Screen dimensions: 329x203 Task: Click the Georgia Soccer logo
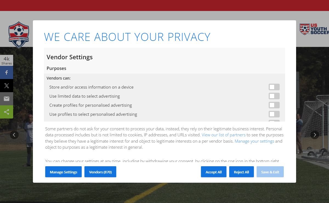tap(19, 35)
